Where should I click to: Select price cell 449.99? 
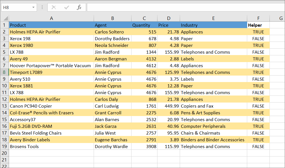[169, 106]
